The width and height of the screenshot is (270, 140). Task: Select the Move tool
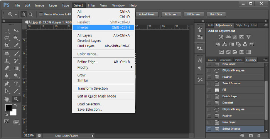16,30
